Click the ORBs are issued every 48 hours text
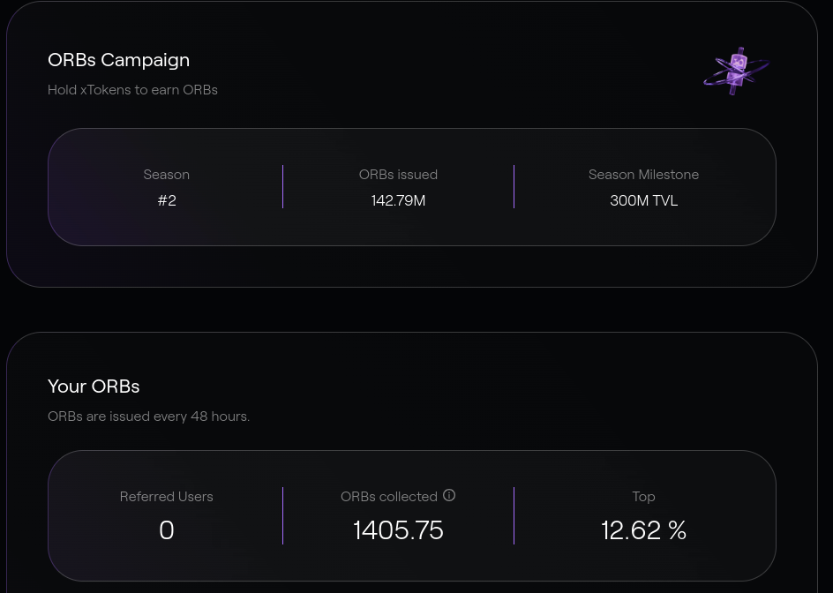This screenshot has width=833, height=593. 149,416
